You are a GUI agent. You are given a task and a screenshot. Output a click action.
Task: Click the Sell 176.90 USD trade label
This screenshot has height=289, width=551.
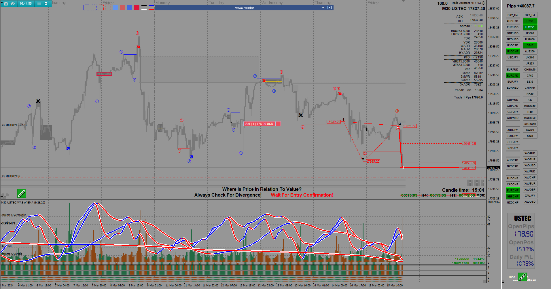pos(259,124)
